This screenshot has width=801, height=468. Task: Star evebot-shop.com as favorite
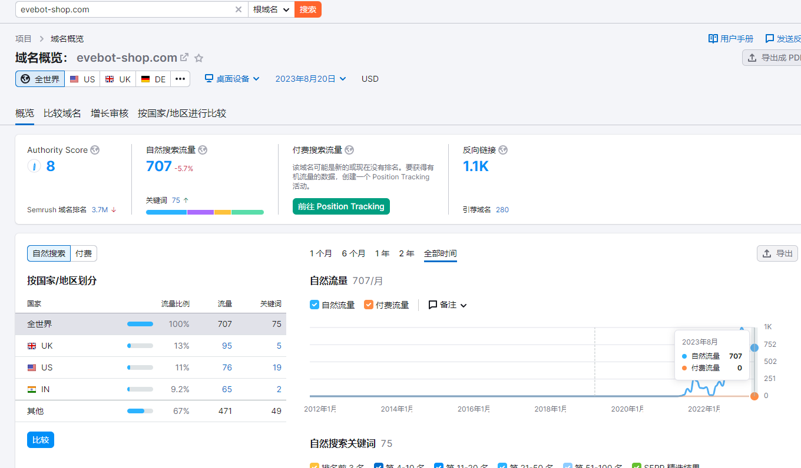pos(199,58)
